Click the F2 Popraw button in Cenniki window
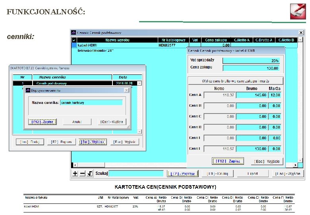The height and width of the screenshot is (215, 310). point(62,142)
